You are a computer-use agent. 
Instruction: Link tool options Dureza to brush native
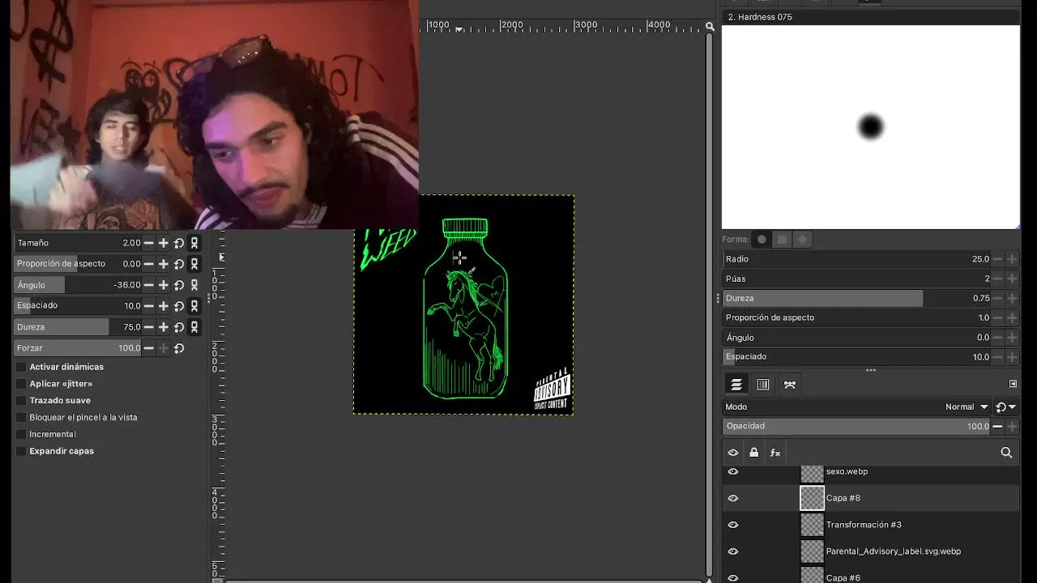tap(194, 327)
